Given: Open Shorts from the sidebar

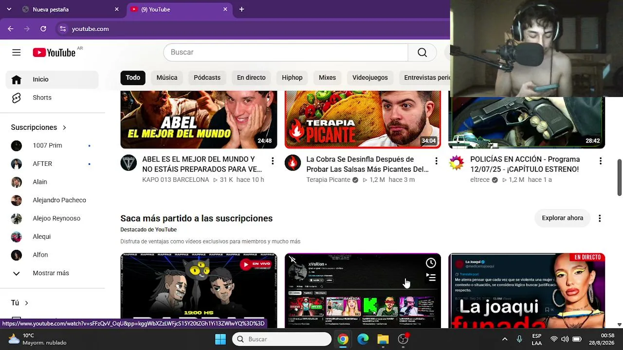Looking at the screenshot, I should click(52, 98).
